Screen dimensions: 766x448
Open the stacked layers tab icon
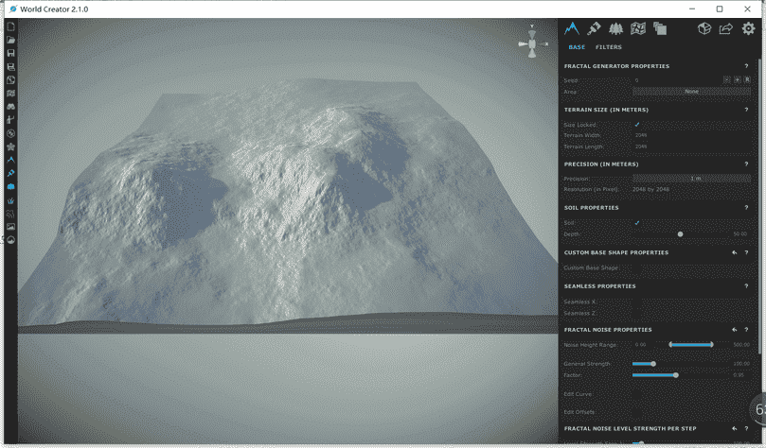click(660, 28)
